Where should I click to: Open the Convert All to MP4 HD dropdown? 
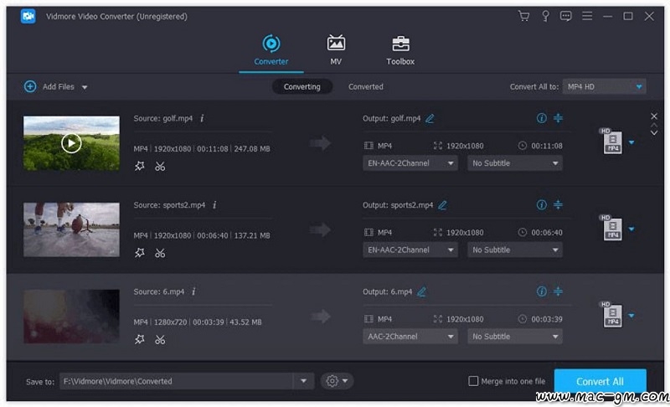(604, 87)
